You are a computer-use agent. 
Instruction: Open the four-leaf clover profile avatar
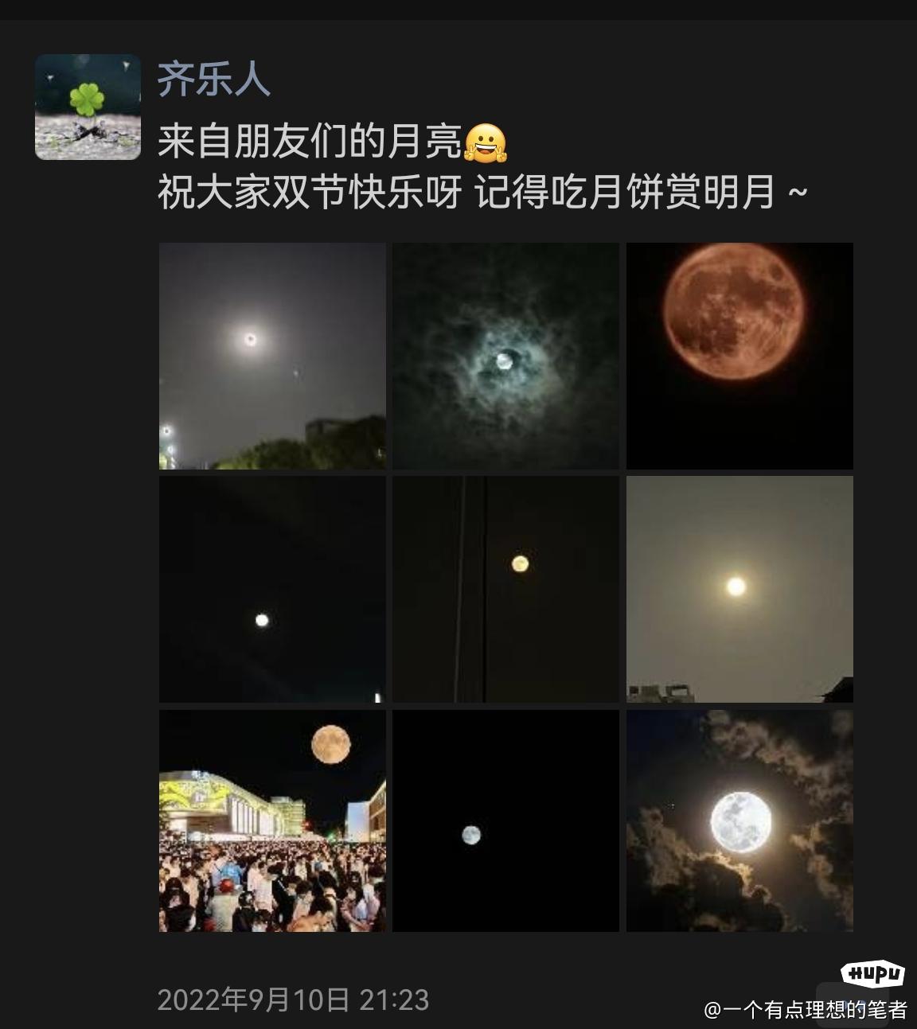tap(88, 107)
